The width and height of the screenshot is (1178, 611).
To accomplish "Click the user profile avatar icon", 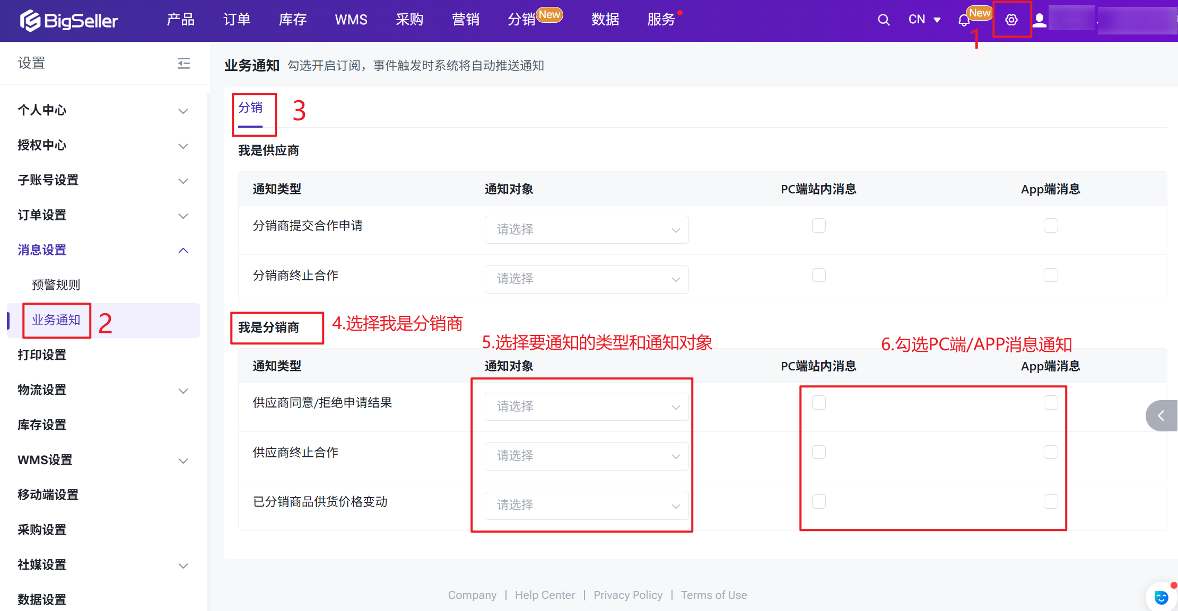I will (x=1040, y=20).
